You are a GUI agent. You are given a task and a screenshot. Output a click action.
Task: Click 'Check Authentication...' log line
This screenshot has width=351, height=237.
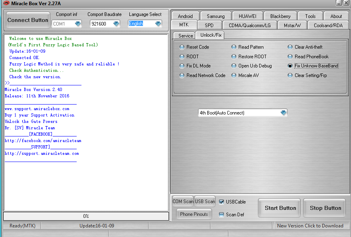[x=36, y=71]
